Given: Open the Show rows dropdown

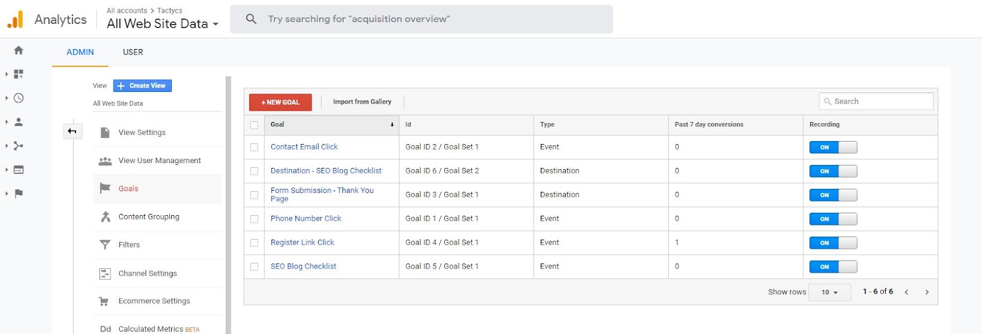Looking at the screenshot, I should tap(829, 292).
